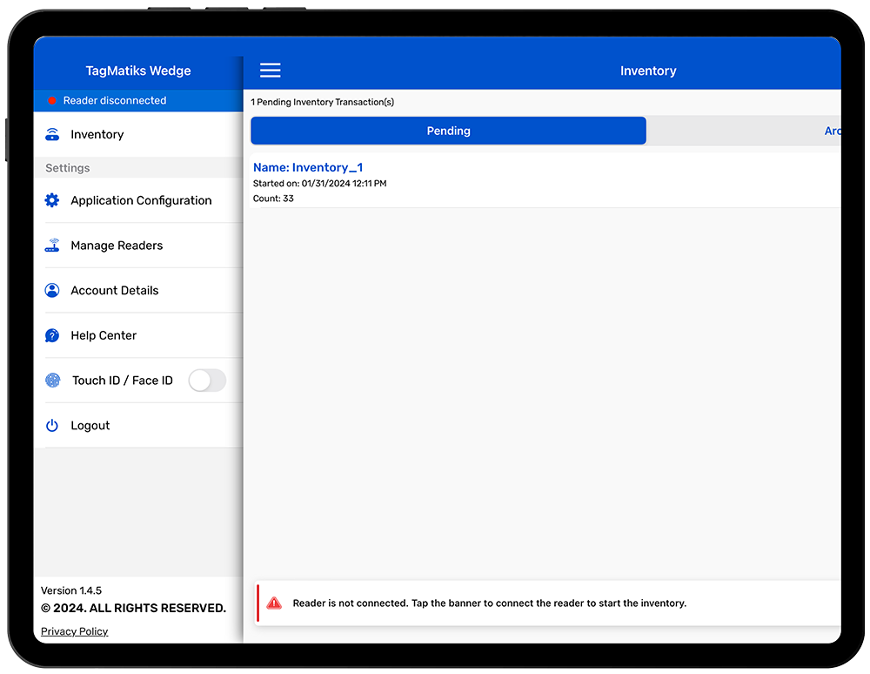Image resolution: width=870 pixels, height=674 pixels.
Task: Open the Privacy Policy link
Action: pos(75,631)
